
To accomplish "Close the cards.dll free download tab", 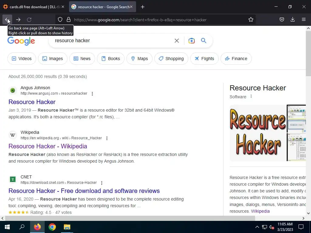I will click(x=63, y=7).
